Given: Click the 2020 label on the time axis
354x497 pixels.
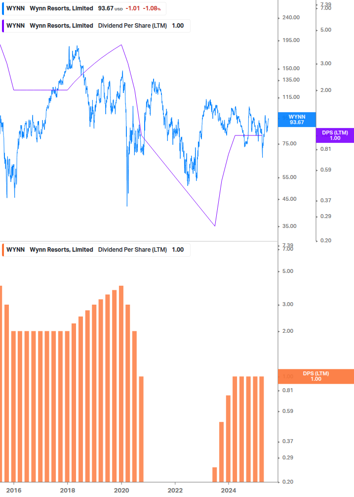Looking at the screenshot, I should pos(121,491).
